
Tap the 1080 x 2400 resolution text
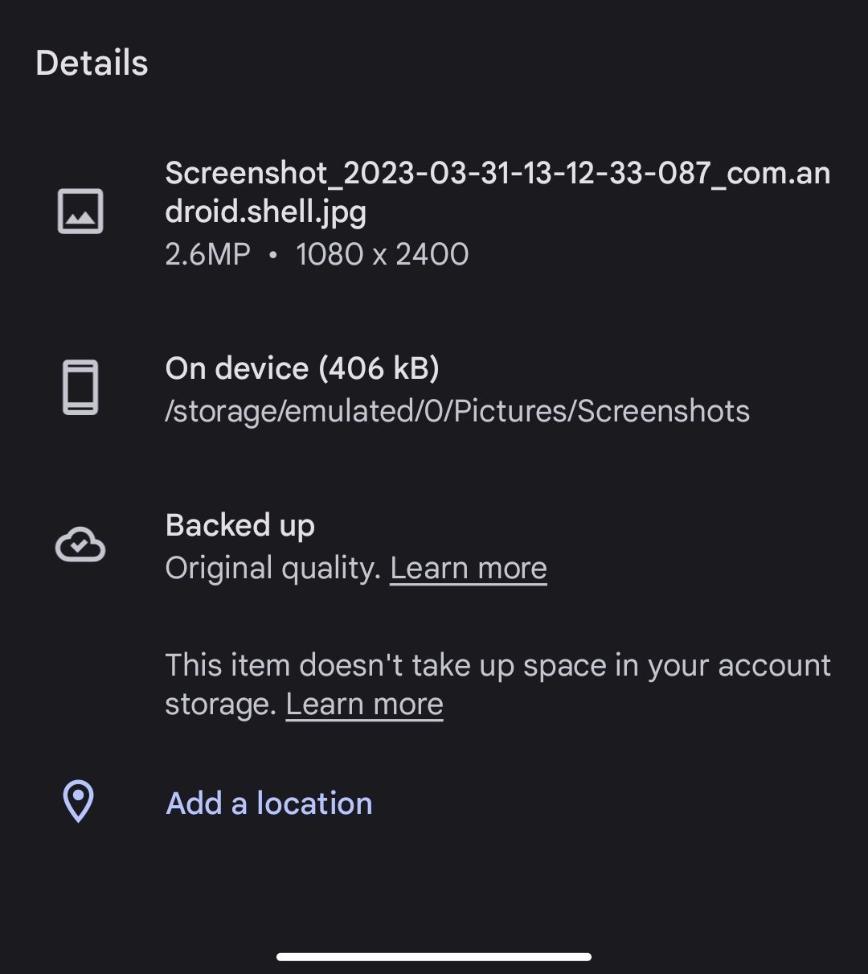pos(382,254)
